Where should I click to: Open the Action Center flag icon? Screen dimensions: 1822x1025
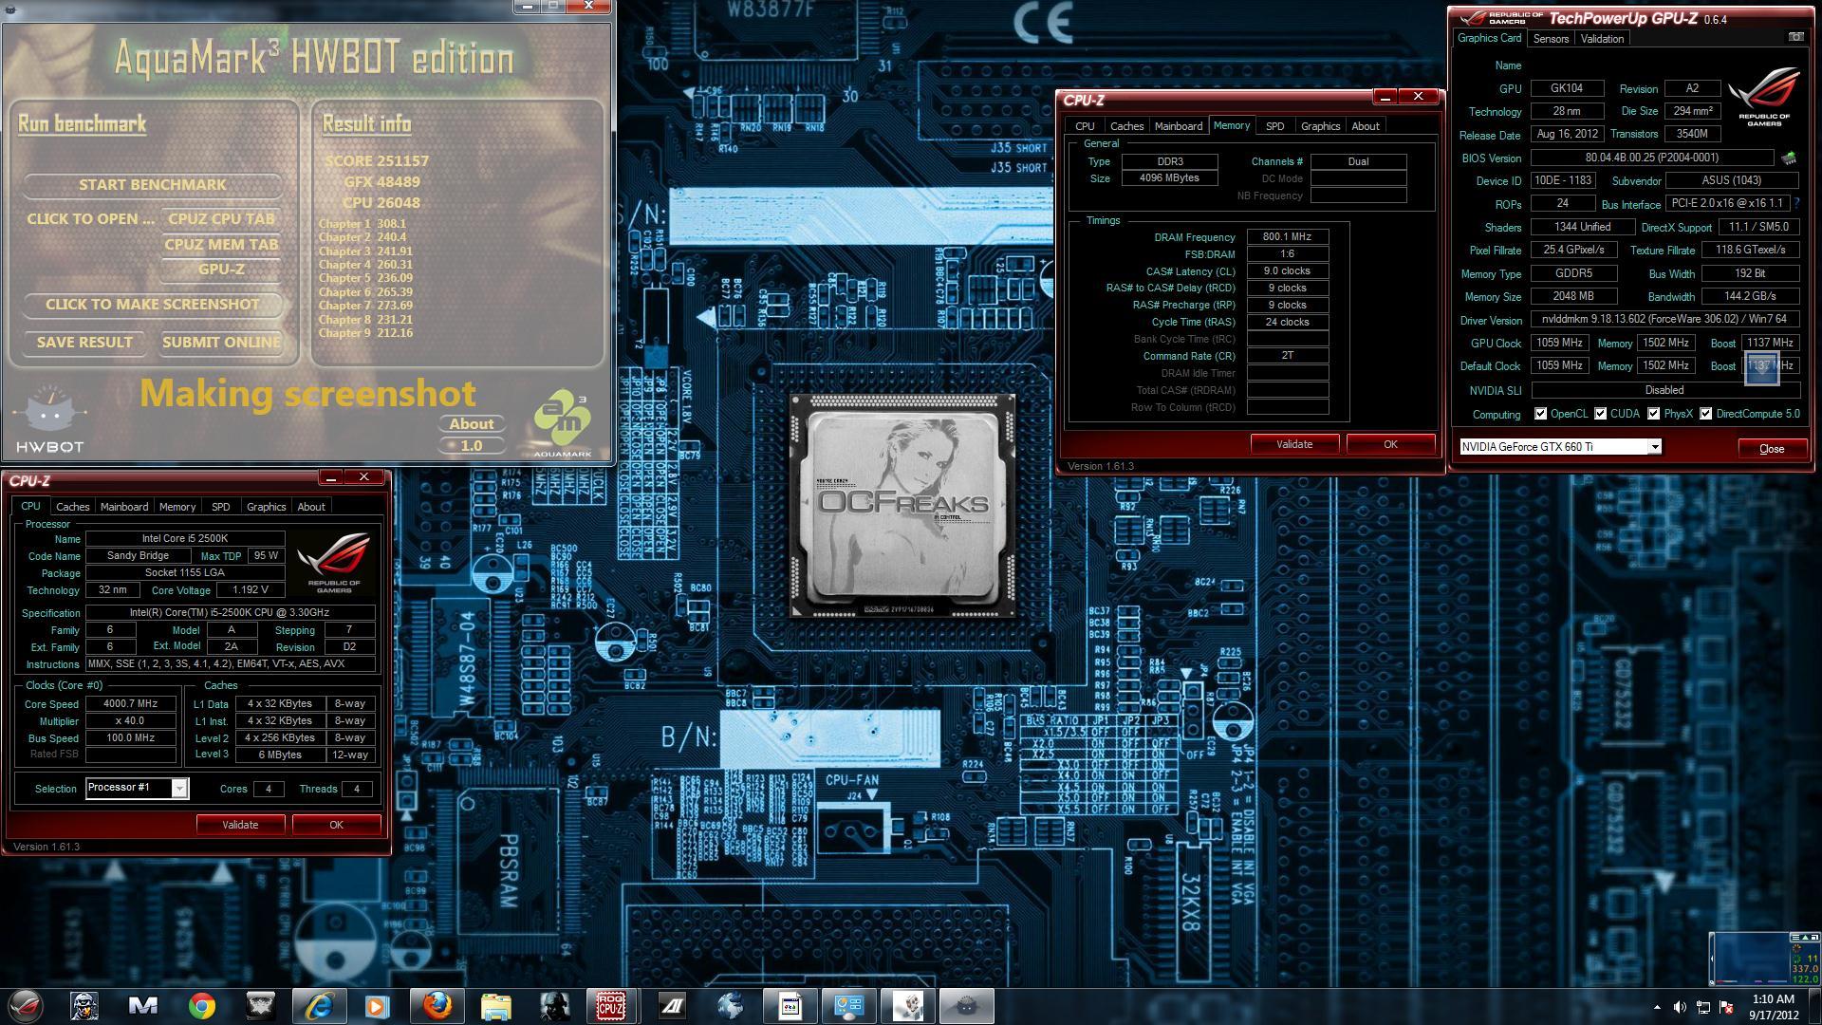tap(1726, 1007)
